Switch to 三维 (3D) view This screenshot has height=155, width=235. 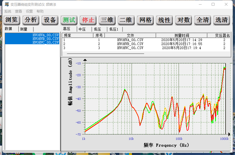107,20
